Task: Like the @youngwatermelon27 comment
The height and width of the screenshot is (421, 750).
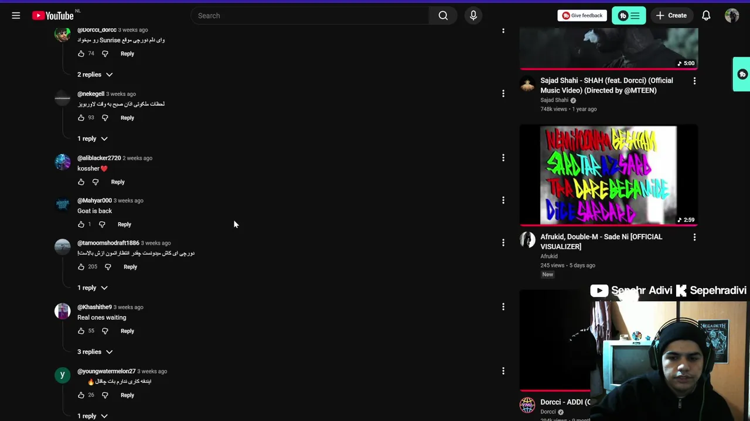Action: (x=81, y=395)
